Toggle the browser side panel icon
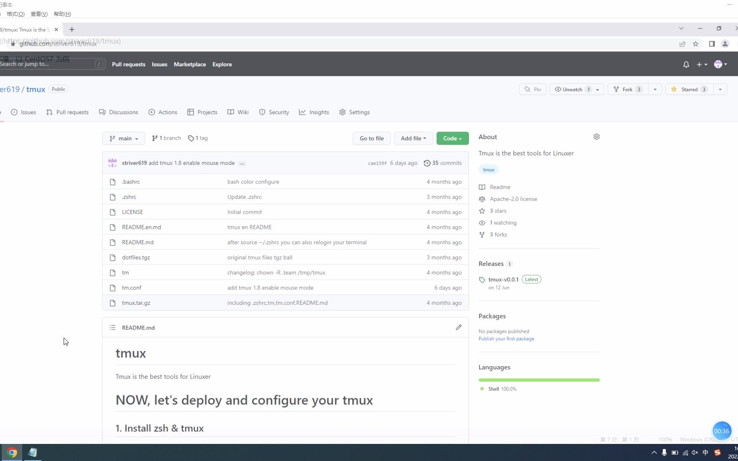 click(x=712, y=44)
